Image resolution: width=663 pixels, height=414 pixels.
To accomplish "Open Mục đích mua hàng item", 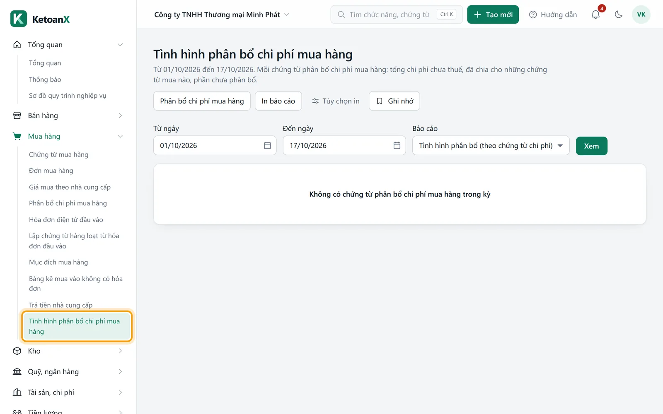I will (58, 262).
